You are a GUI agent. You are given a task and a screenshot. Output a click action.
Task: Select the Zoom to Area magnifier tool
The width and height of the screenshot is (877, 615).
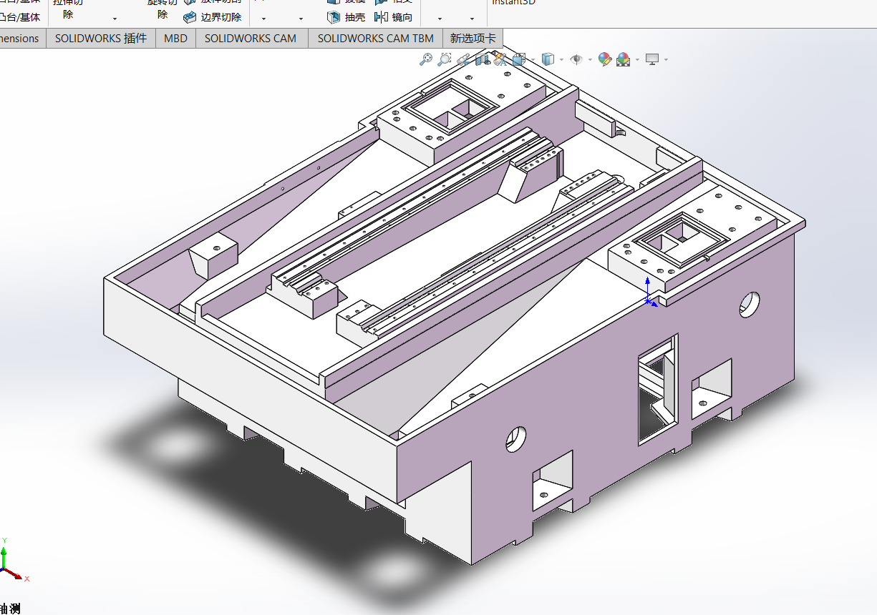point(445,60)
